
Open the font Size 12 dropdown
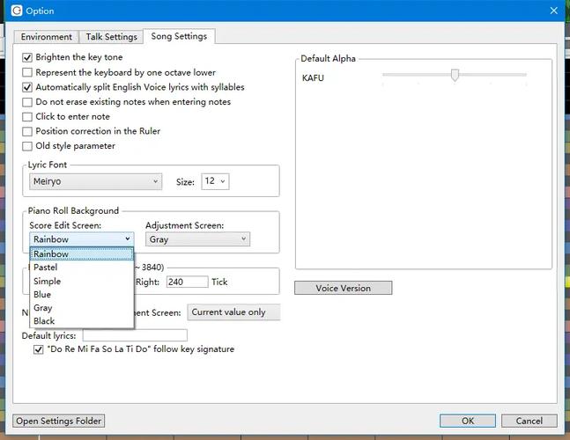[215, 181]
